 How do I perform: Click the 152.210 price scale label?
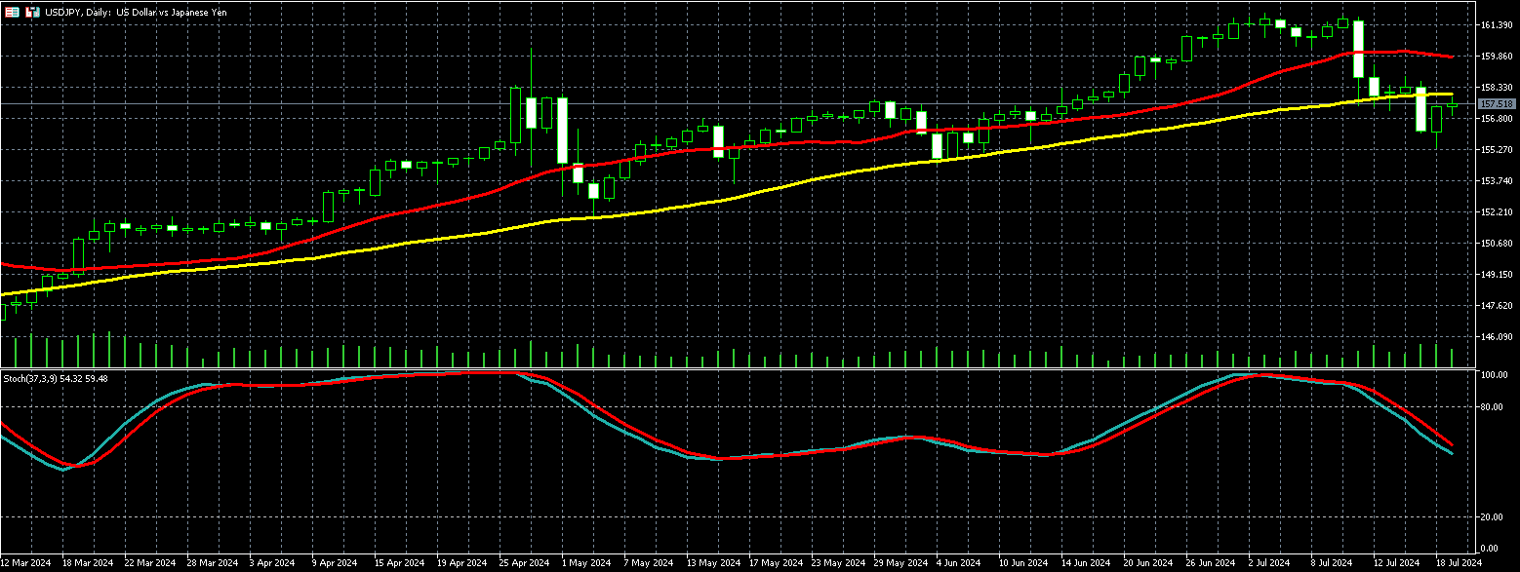click(x=1496, y=212)
